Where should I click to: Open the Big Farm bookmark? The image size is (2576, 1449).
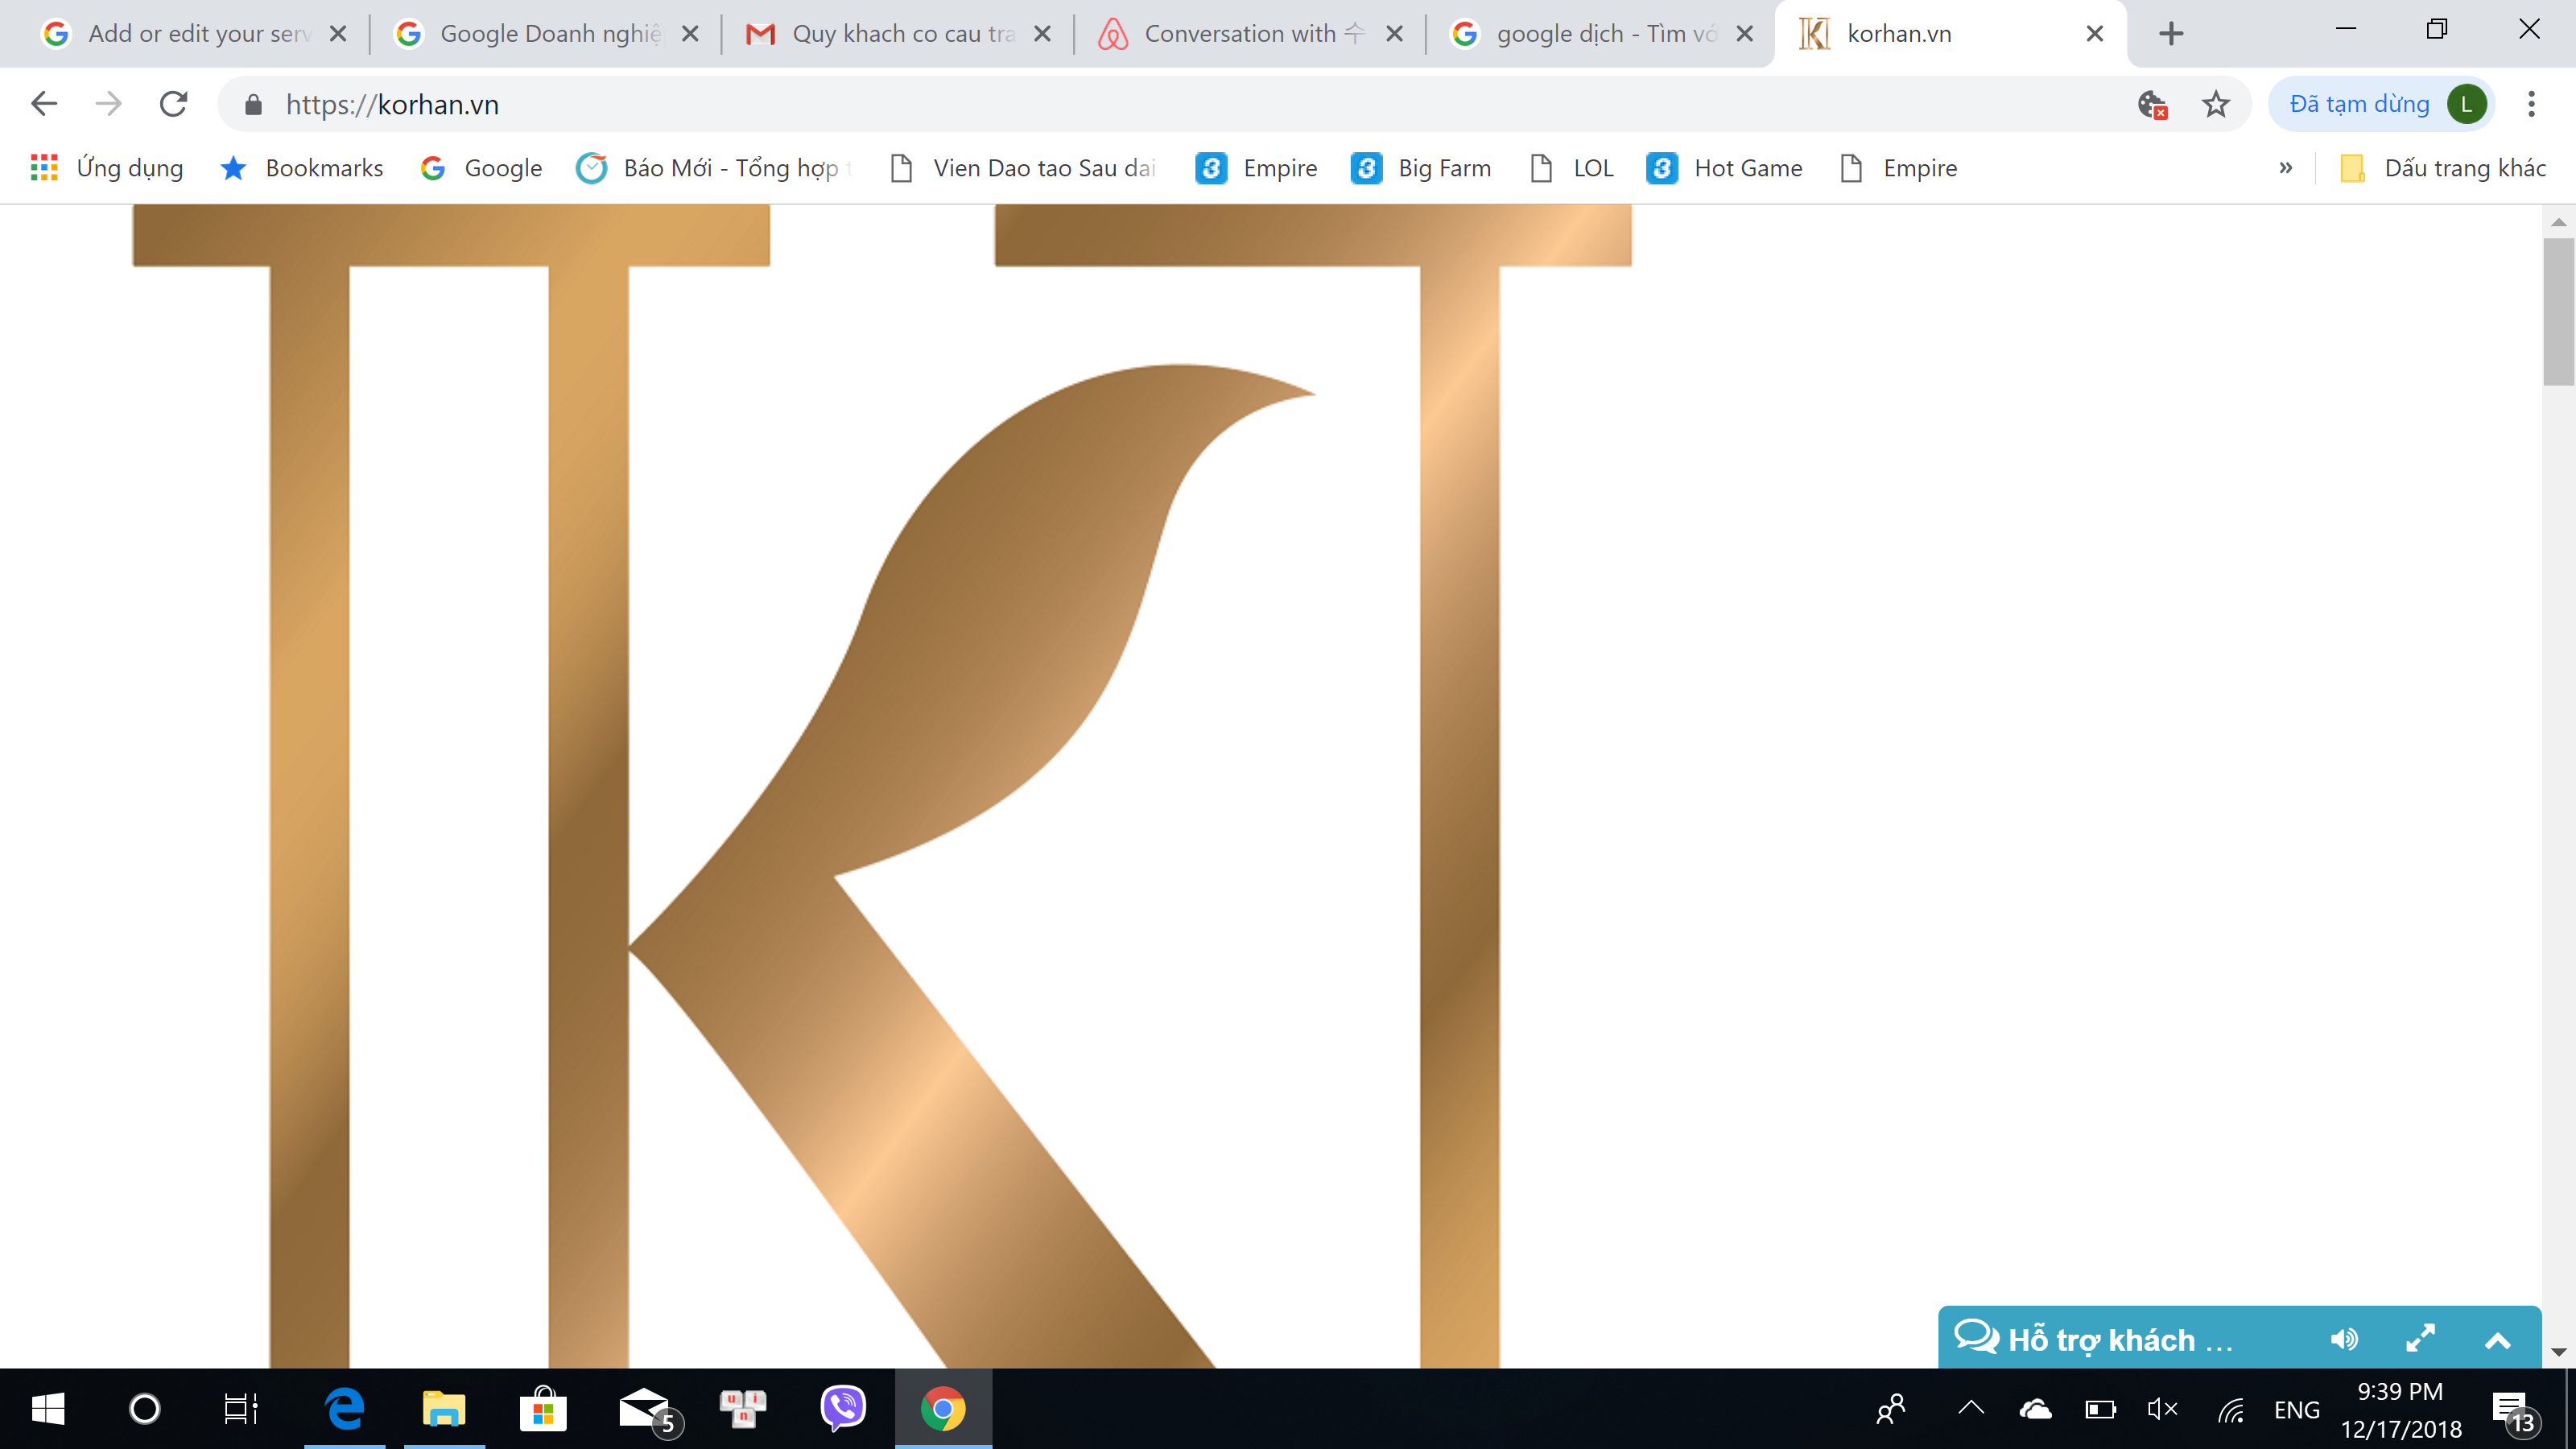[x=1421, y=168]
